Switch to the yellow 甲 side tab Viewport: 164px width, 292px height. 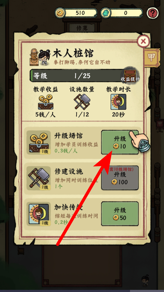click(x=152, y=58)
